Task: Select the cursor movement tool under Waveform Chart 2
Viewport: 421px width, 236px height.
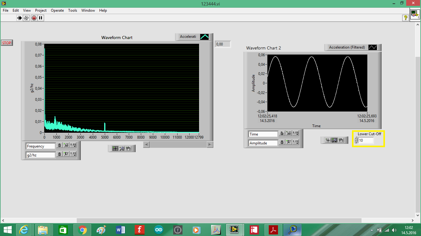Action: pos(328,140)
